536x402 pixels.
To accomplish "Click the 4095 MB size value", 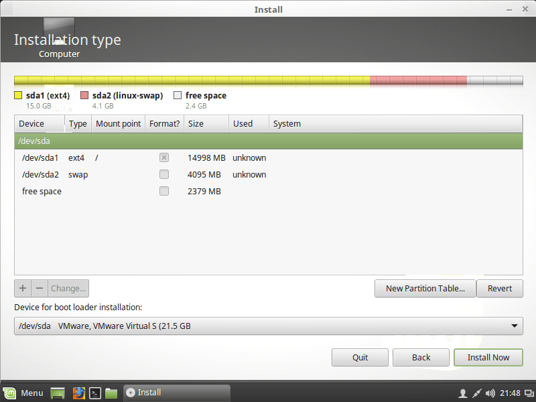I will tap(204, 175).
